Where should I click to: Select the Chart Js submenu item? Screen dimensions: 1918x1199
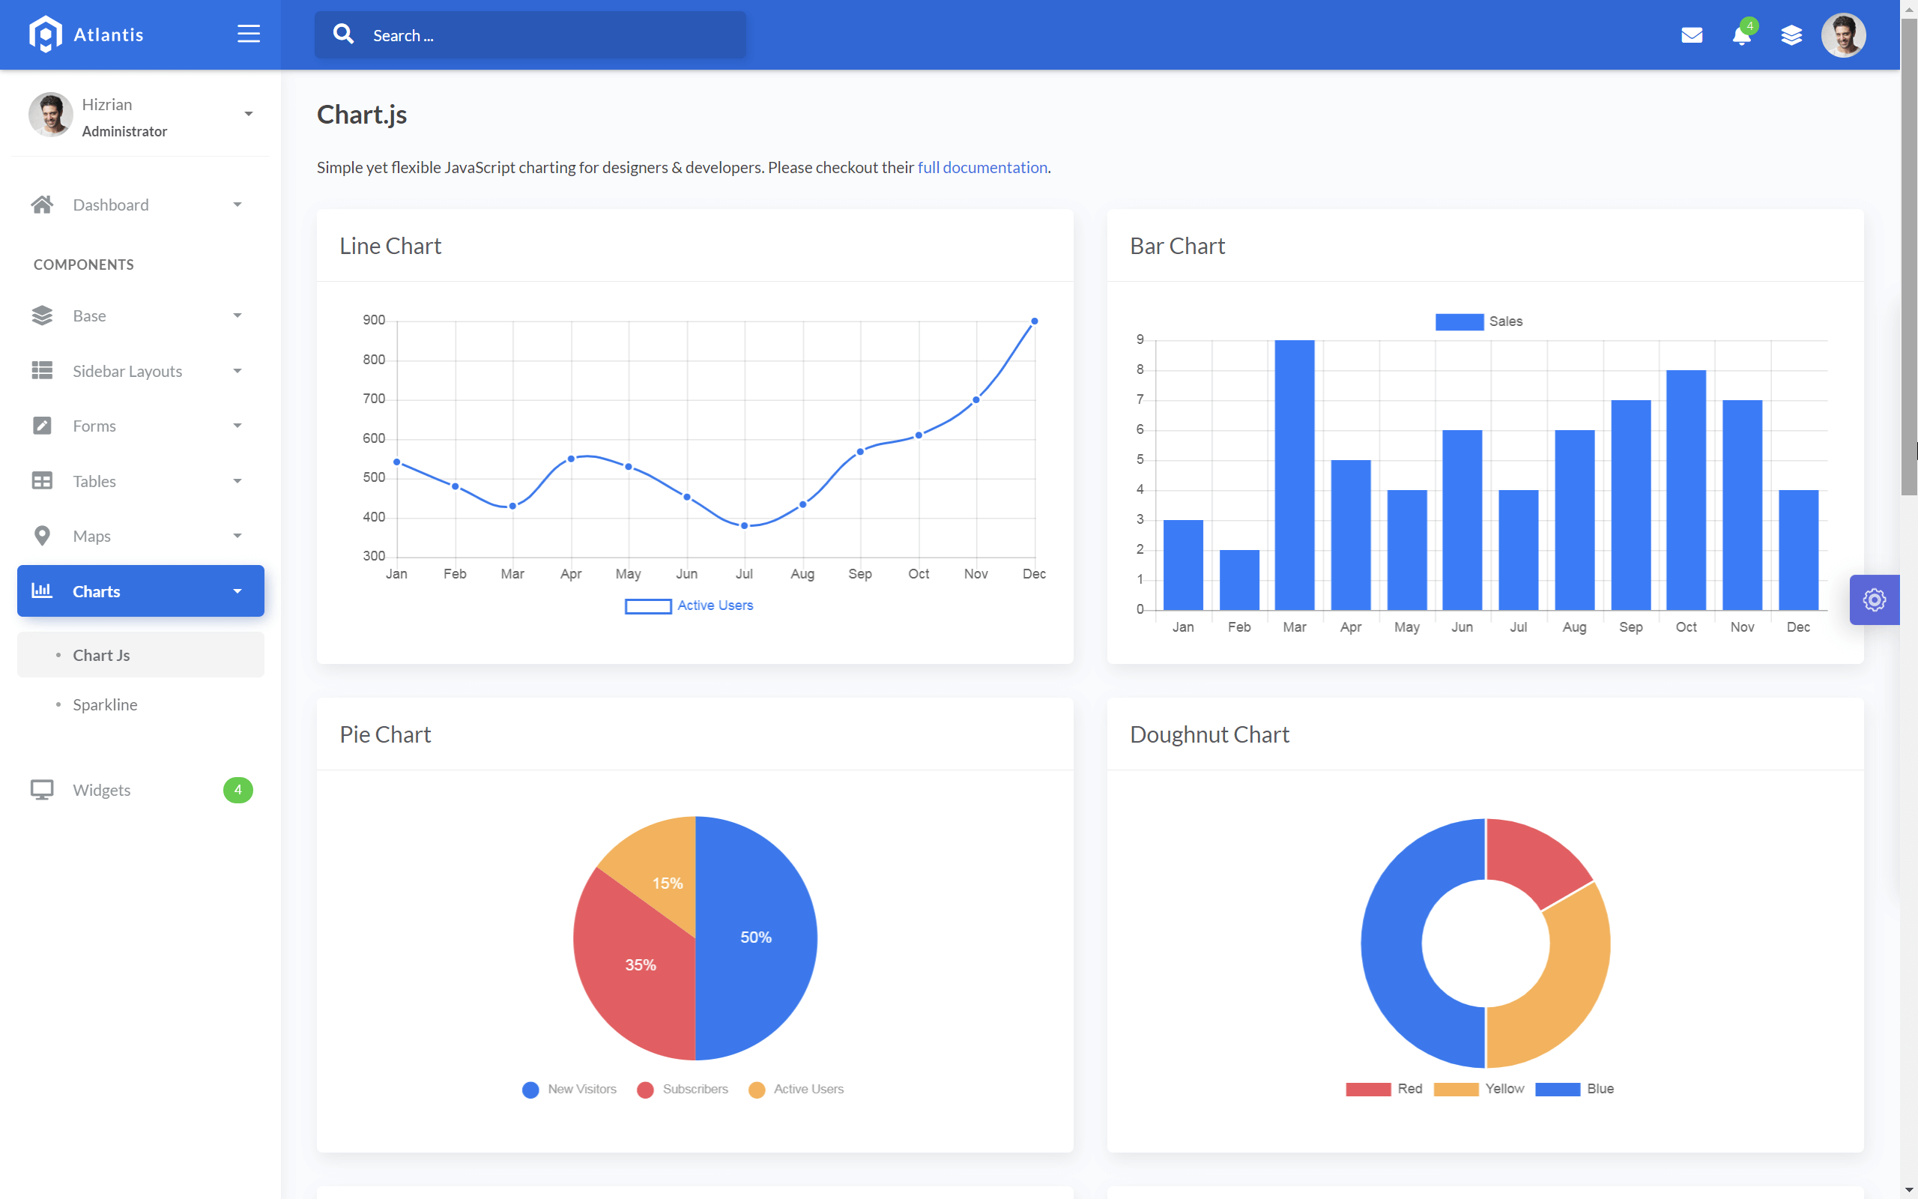pos(101,655)
